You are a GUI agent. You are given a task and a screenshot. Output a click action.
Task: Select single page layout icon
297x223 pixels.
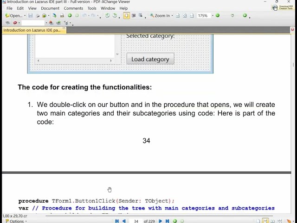click(x=258, y=221)
